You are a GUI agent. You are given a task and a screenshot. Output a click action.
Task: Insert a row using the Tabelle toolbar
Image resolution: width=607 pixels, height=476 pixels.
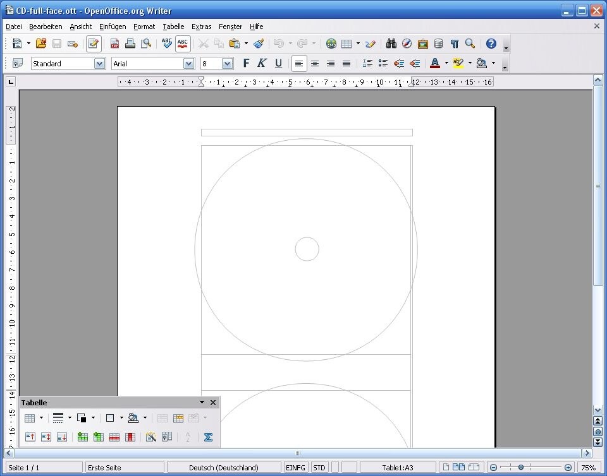pyautogui.click(x=82, y=436)
